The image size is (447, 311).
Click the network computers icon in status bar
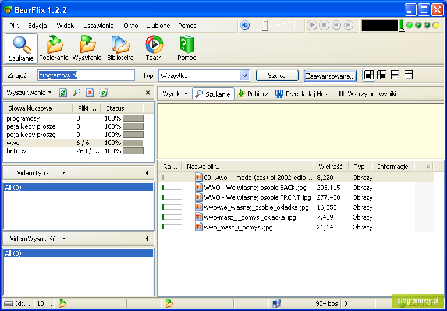(x=276, y=303)
